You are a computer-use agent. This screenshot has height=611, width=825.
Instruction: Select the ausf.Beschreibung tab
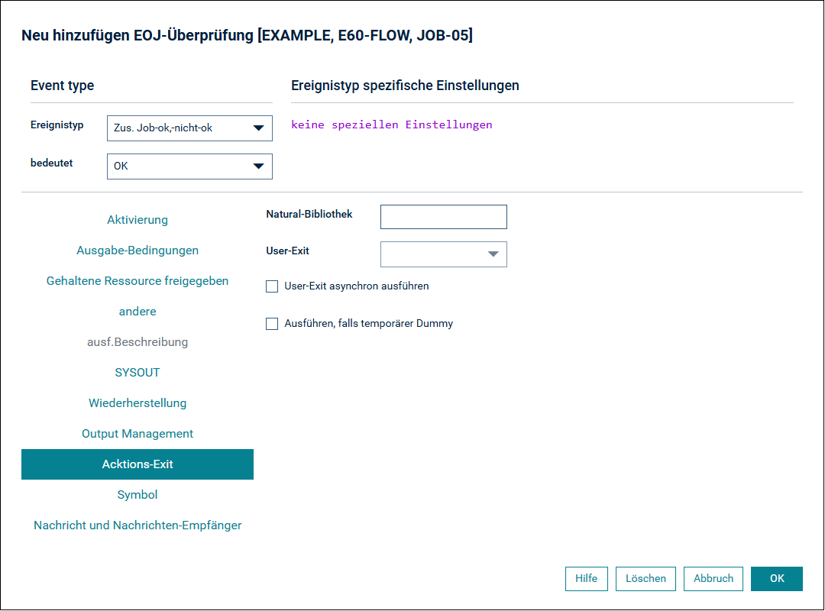click(x=137, y=342)
